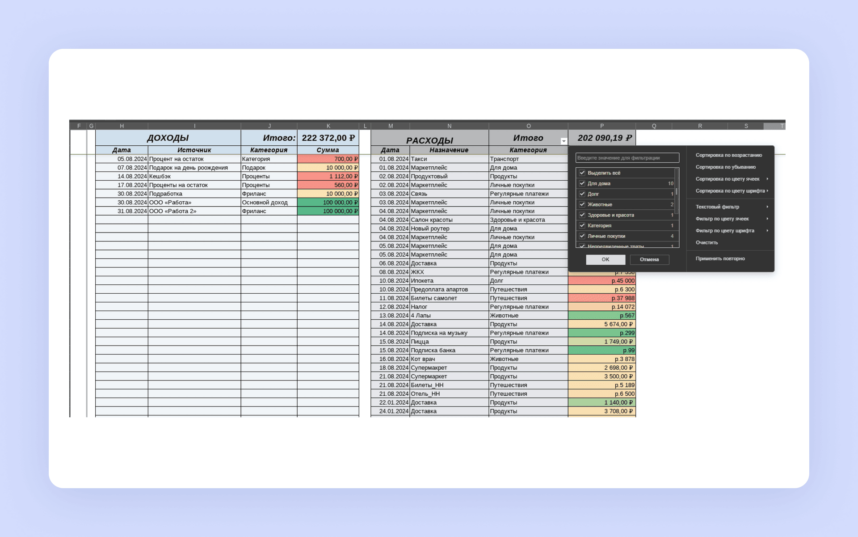Select the Новый роутер cell
This screenshot has width=858, height=537.
pos(449,228)
